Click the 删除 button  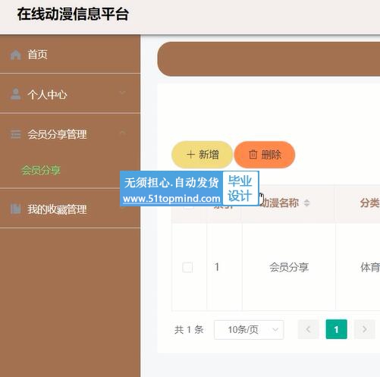pyautogui.click(x=265, y=155)
